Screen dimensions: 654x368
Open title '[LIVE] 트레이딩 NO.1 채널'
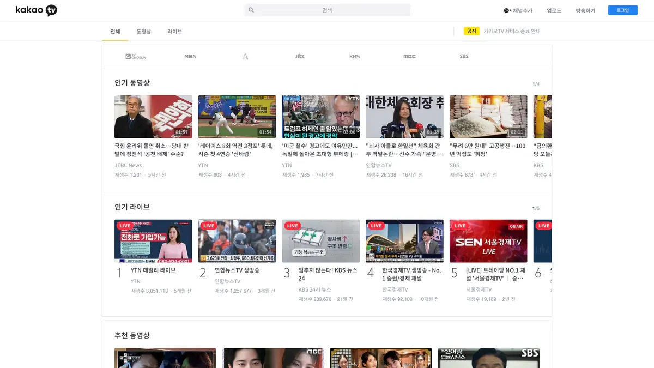495,274
